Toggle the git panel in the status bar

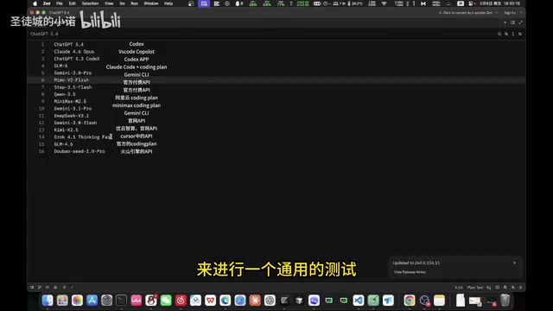point(40,288)
